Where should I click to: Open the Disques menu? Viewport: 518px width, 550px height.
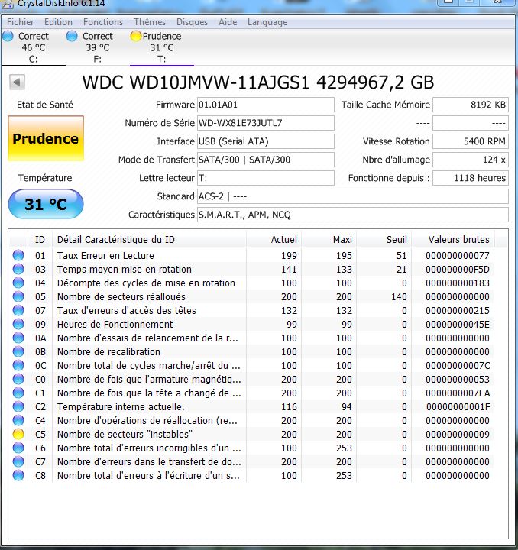192,22
